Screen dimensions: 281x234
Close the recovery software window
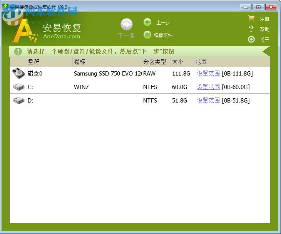271,7
